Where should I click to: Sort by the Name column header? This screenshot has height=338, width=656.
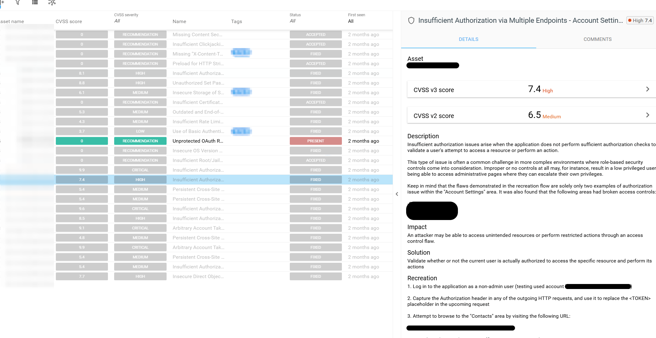pyautogui.click(x=179, y=22)
